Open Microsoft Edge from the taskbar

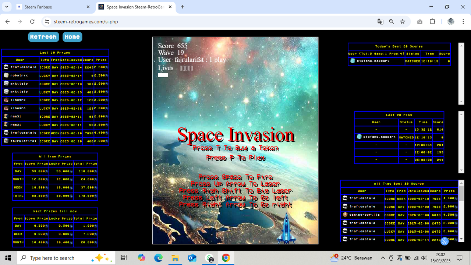(158, 258)
